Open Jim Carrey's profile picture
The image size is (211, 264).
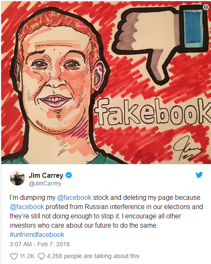17,178
